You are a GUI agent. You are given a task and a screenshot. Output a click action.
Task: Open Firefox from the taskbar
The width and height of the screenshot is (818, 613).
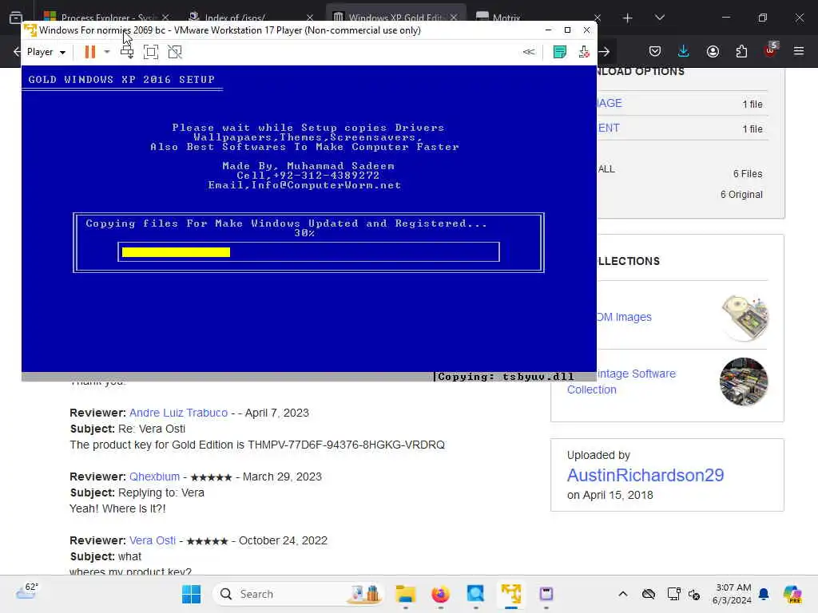coord(440,594)
